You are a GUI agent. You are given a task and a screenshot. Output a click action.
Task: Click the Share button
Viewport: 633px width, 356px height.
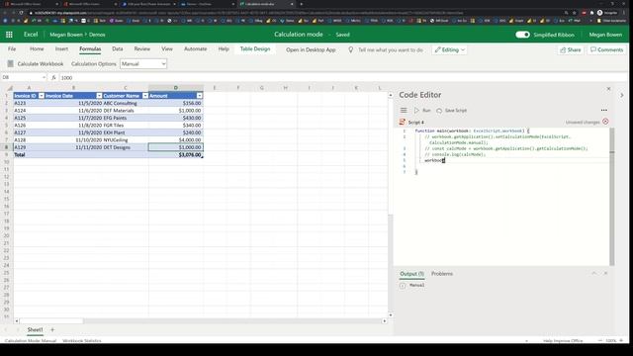[571, 49]
